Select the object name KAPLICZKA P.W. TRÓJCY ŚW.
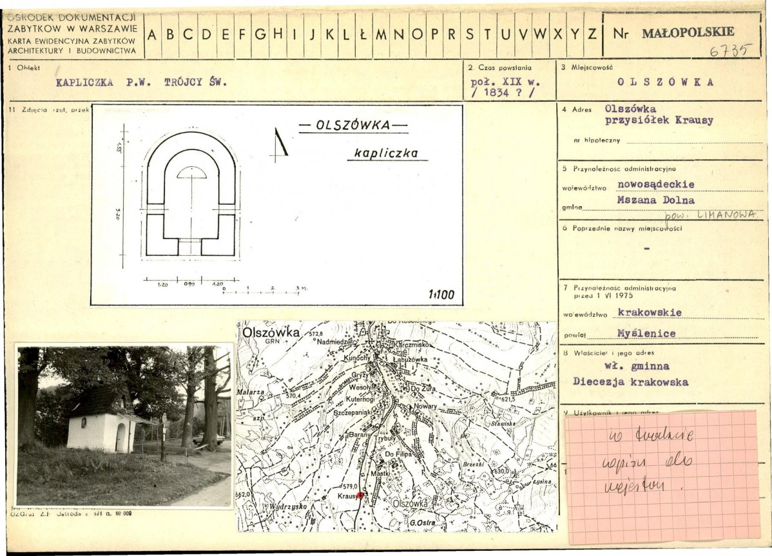Image resolution: width=772 pixels, height=556 pixels. coord(141,82)
